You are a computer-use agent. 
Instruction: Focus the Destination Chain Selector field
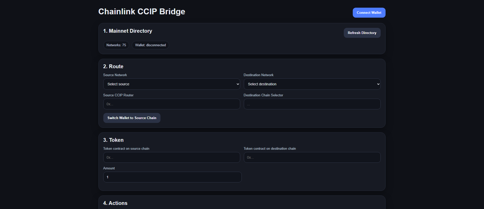312,104
